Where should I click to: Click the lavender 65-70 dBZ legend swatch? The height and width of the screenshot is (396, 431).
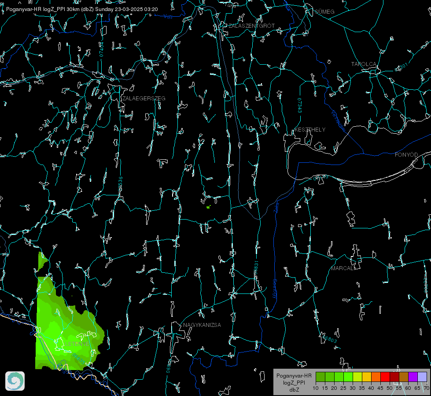coord(422,377)
